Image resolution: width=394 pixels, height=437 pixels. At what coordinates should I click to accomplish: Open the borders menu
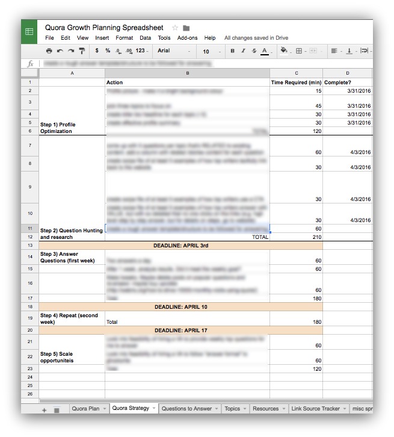click(x=299, y=51)
